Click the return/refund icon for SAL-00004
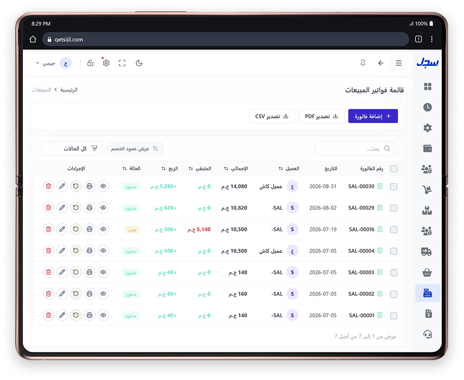 click(76, 251)
